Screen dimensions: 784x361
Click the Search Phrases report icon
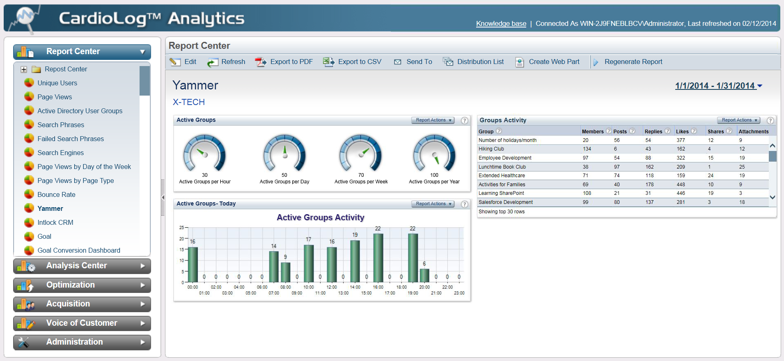(x=29, y=125)
